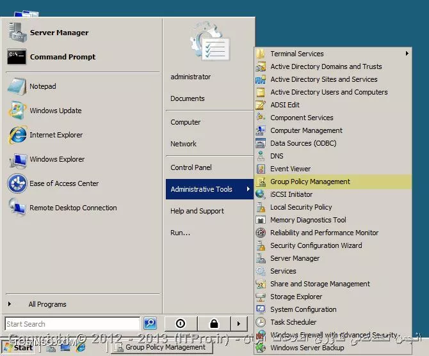Open the Documents menu item
The width and height of the screenshot is (429, 356).
click(188, 98)
